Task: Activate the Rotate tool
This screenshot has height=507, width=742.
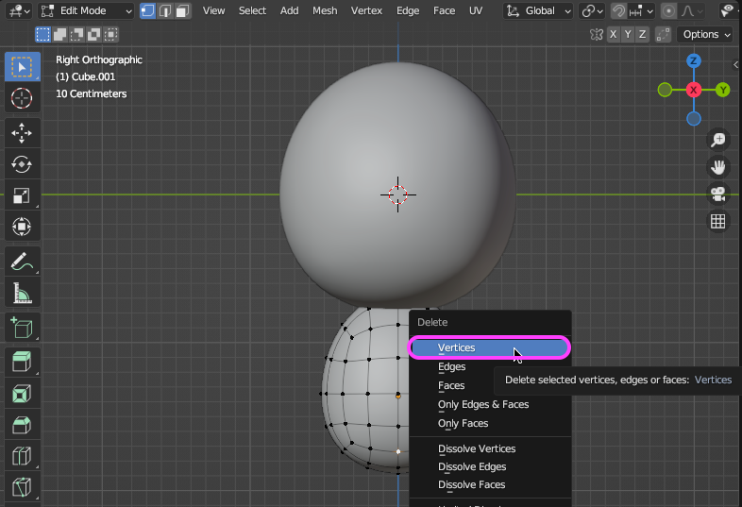Action: (x=21, y=164)
